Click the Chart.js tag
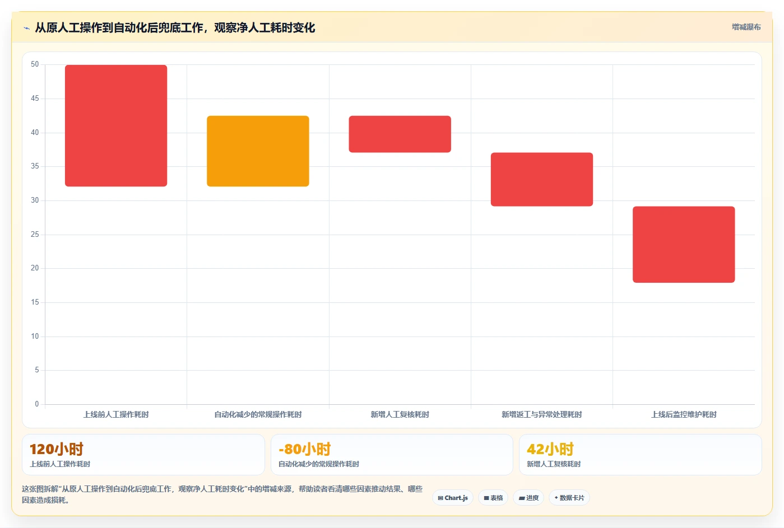The height and width of the screenshot is (528, 784). tap(453, 498)
